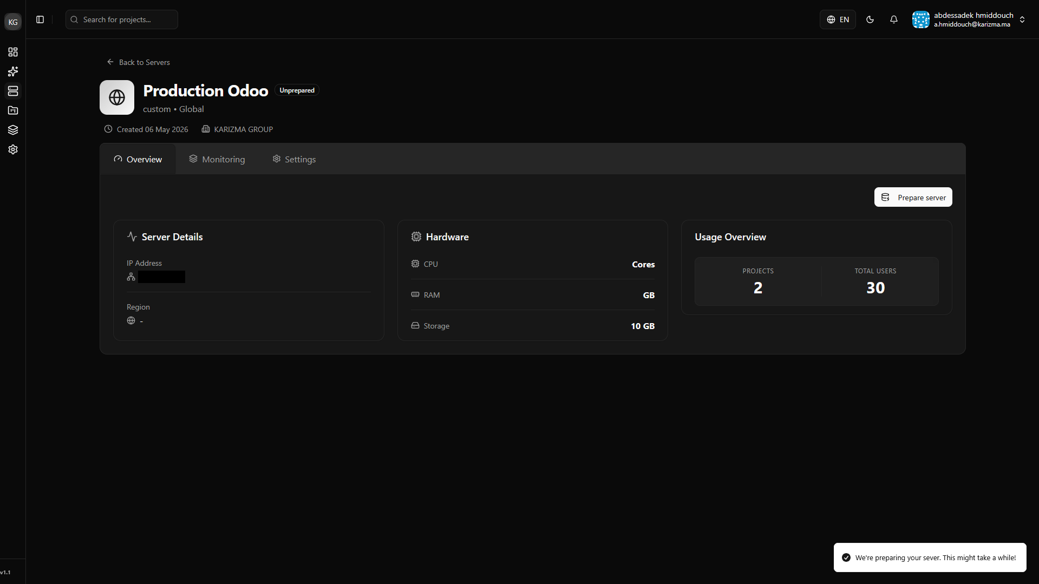Click the Created 06 May 2026 text
The width and height of the screenshot is (1039, 584).
coord(153,129)
